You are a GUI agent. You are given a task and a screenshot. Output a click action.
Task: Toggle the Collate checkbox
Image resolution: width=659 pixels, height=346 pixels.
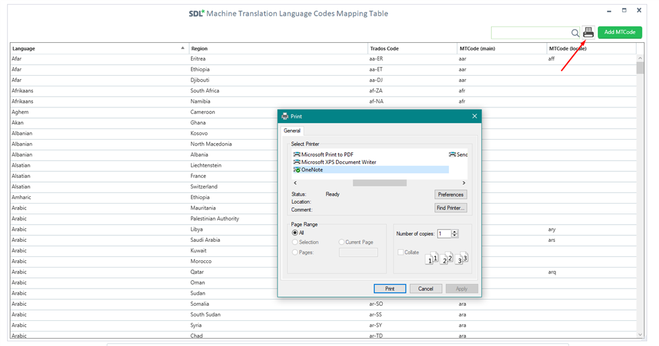click(x=401, y=252)
